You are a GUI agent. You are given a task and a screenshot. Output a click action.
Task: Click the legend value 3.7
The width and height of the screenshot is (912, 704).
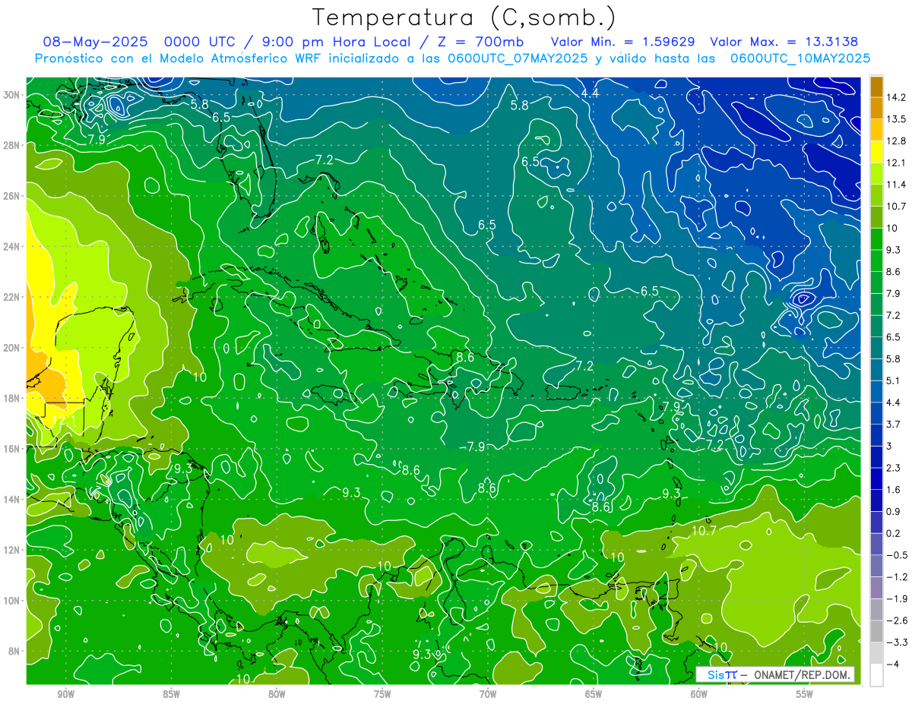click(x=894, y=425)
